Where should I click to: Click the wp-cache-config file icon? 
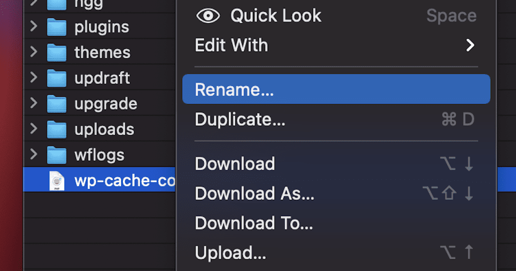point(56,181)
